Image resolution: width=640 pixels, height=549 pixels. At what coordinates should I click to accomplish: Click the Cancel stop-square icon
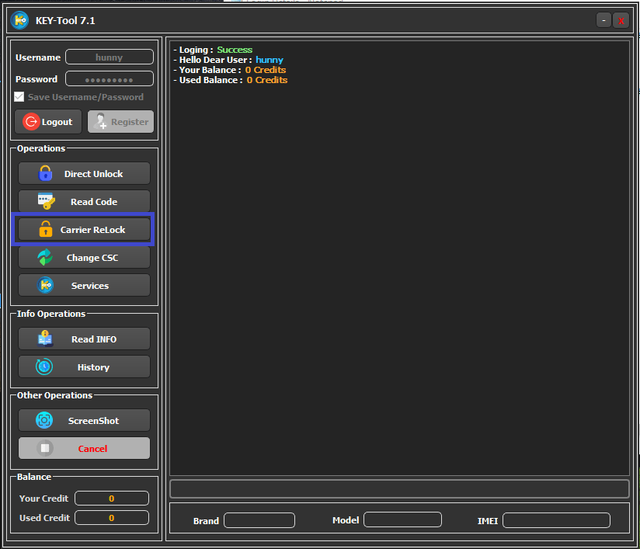(x=45, y=448)
